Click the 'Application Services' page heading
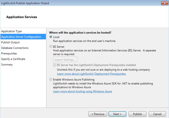Screen dimensions: 169x118 tap(22, 17)
